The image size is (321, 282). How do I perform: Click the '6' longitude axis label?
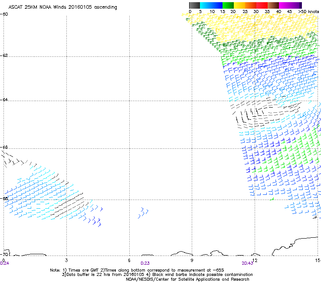129,260
